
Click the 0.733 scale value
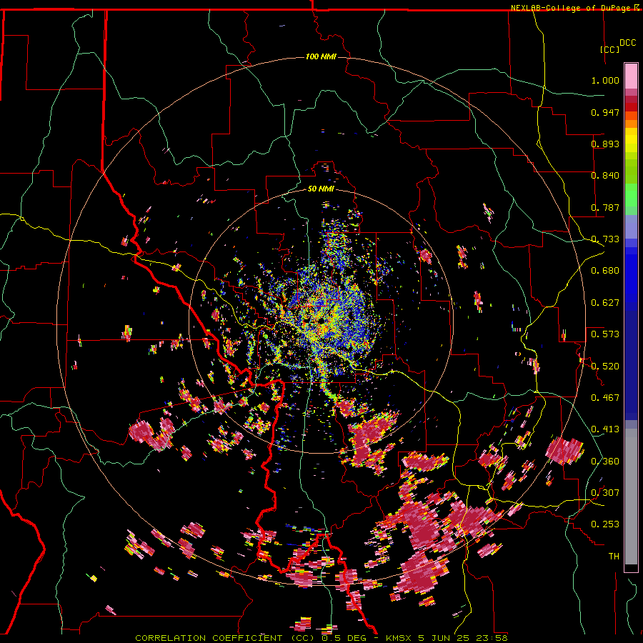[605, 239]
